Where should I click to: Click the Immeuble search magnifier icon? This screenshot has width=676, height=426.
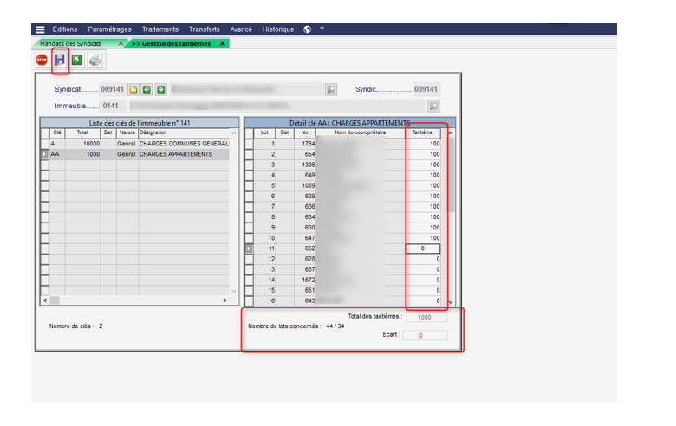tap(433, 106)
